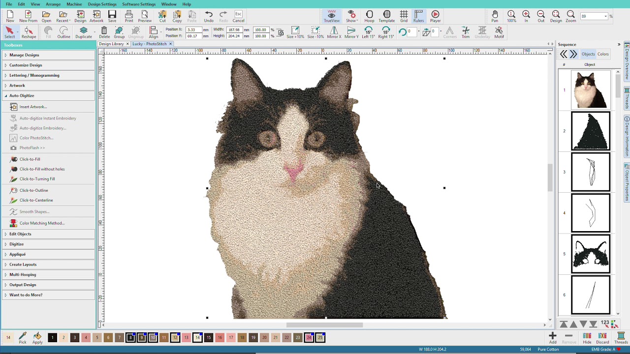Click the Duplicate tool icon

tap(84, 33)
